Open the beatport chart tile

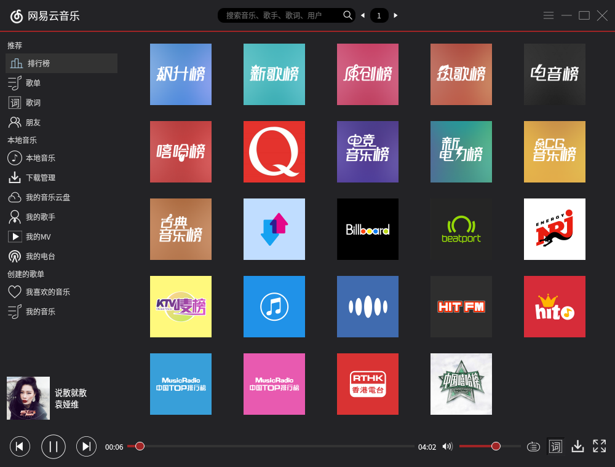tap(461, 229)
